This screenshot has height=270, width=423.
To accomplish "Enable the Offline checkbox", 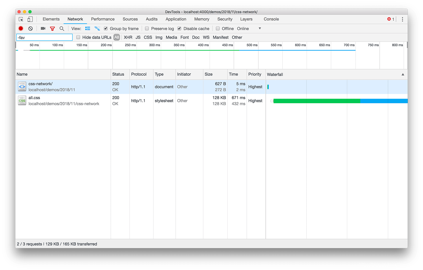I will (x=218, y=29).
